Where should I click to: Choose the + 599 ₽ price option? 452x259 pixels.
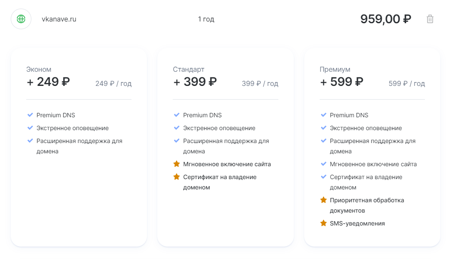click(x=342, y=82)
